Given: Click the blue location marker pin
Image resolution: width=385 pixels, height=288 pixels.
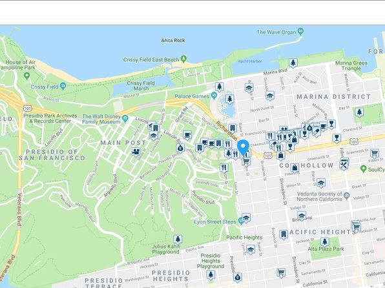Looking at the screenshot, I should pyautogui.click(x=243, y=147).
